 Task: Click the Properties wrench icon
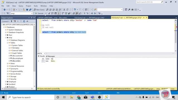point(129,10)
